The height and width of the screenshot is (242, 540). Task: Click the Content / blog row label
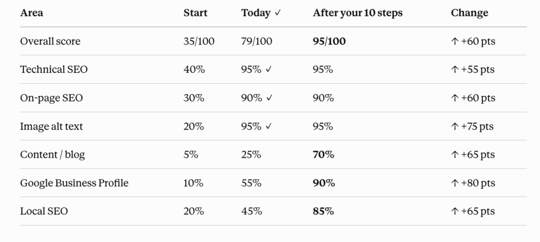click(52, 155)
